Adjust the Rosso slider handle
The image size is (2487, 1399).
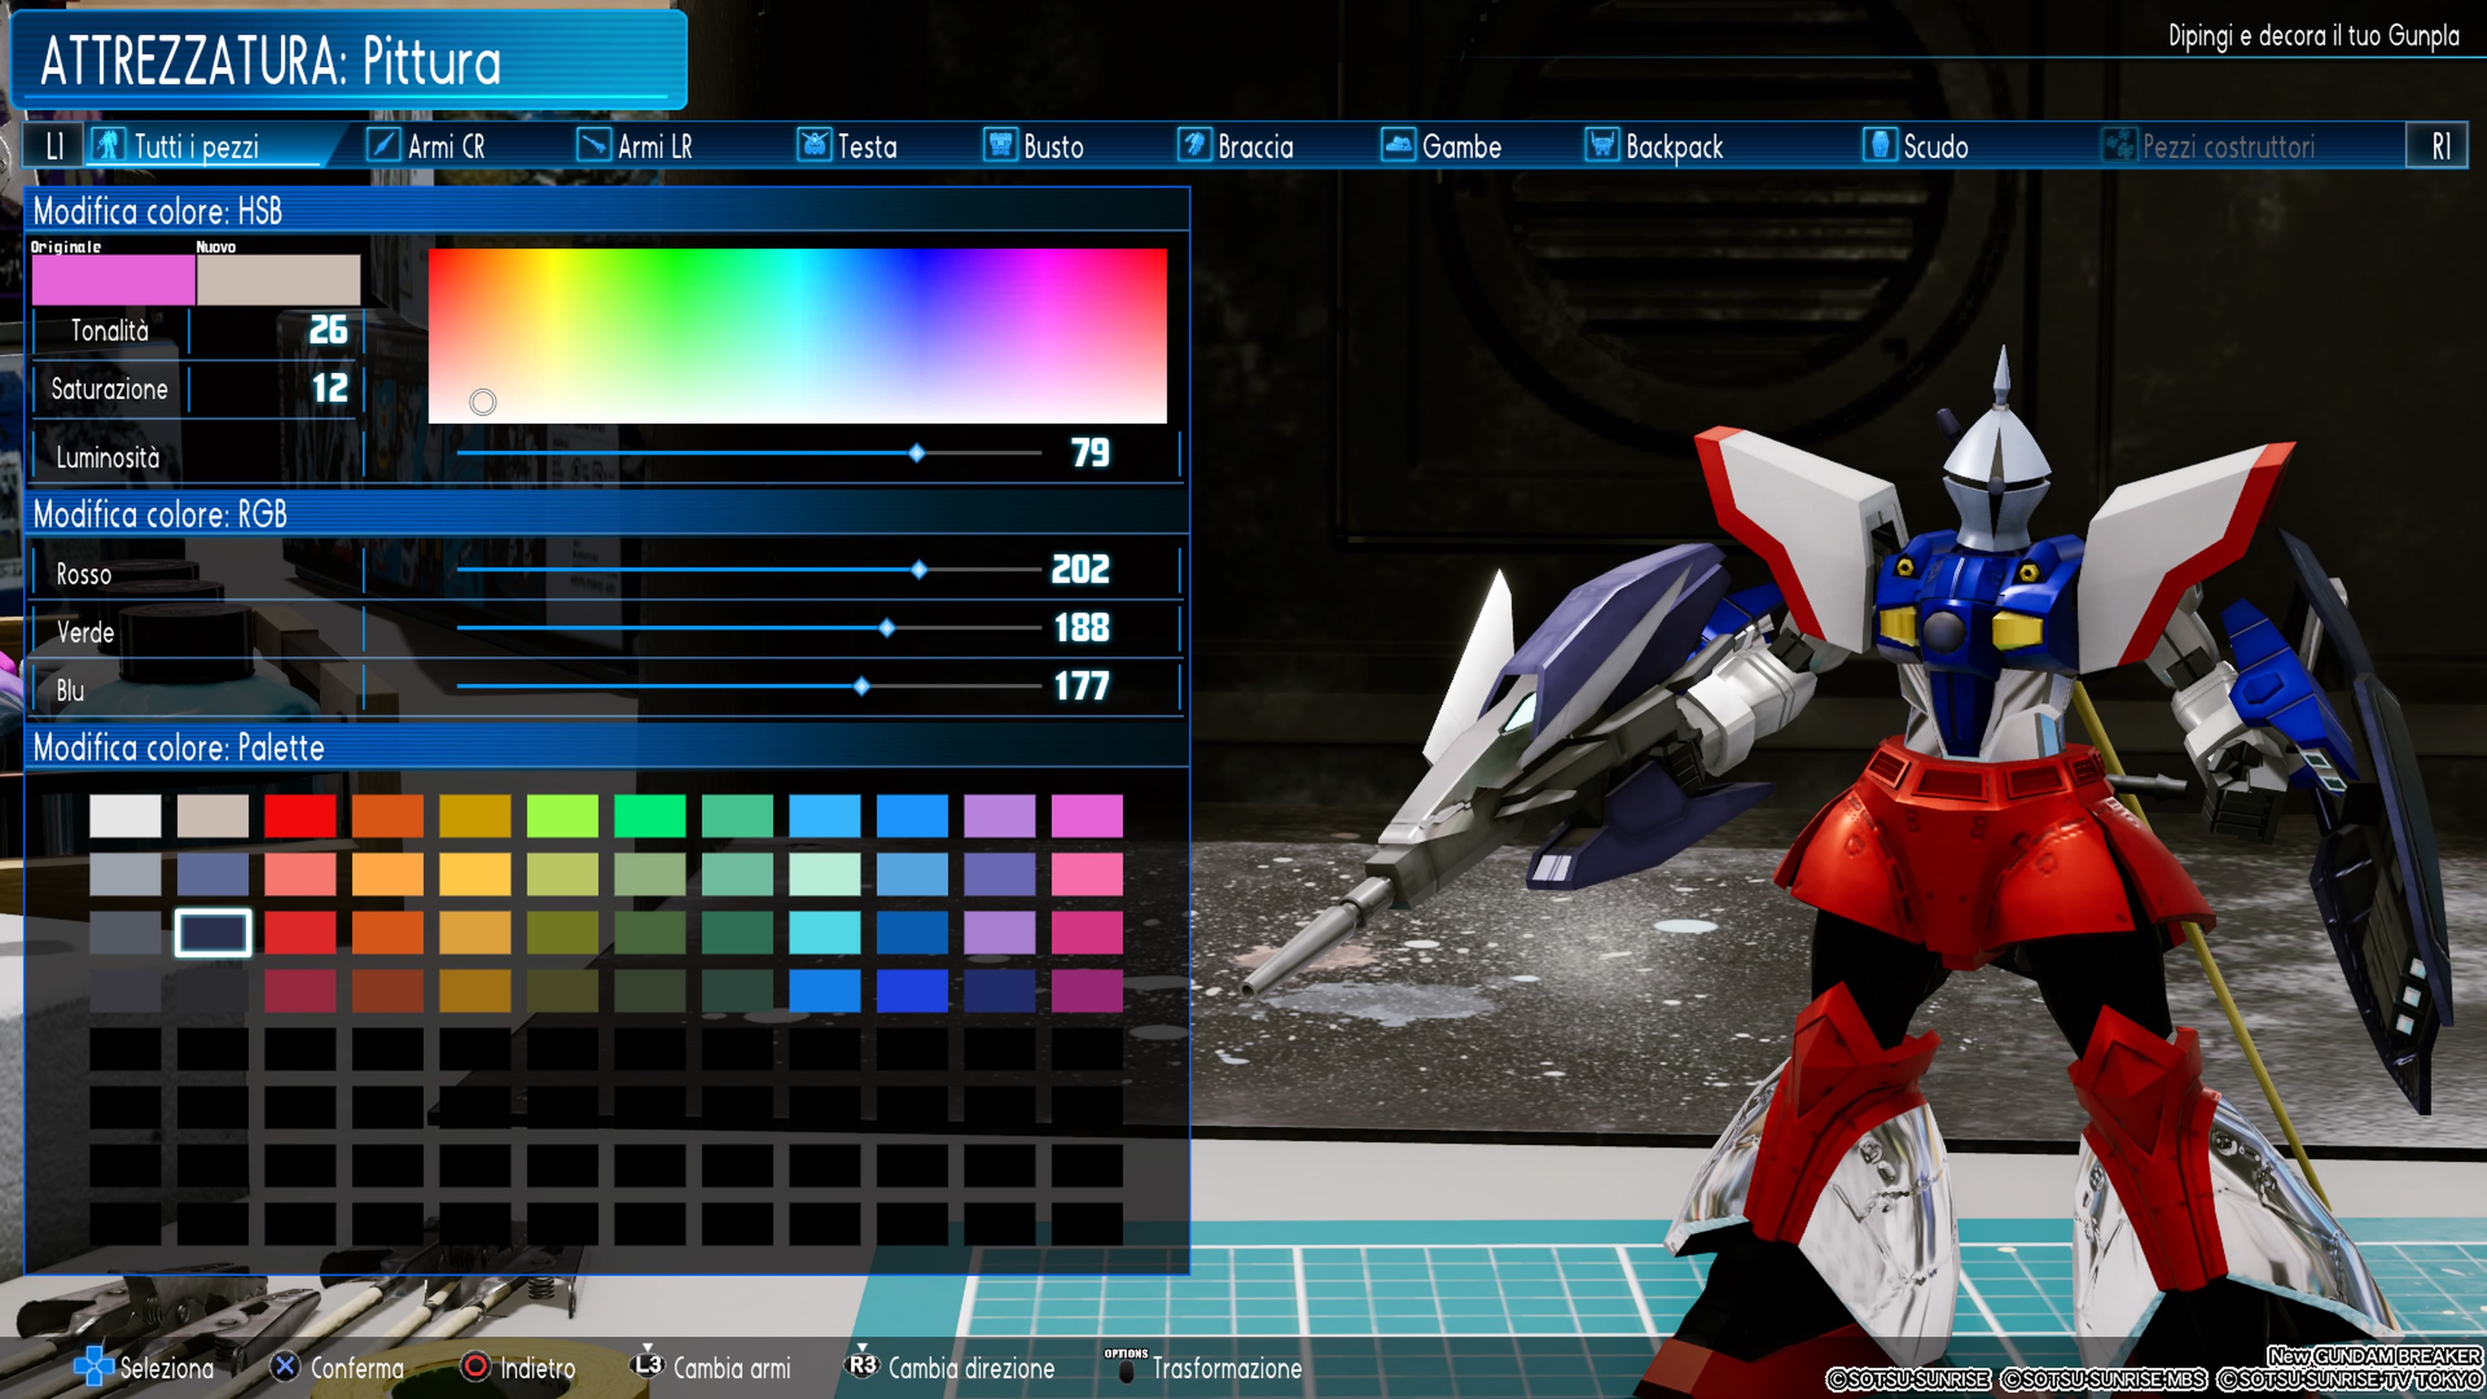coord(919,570)
